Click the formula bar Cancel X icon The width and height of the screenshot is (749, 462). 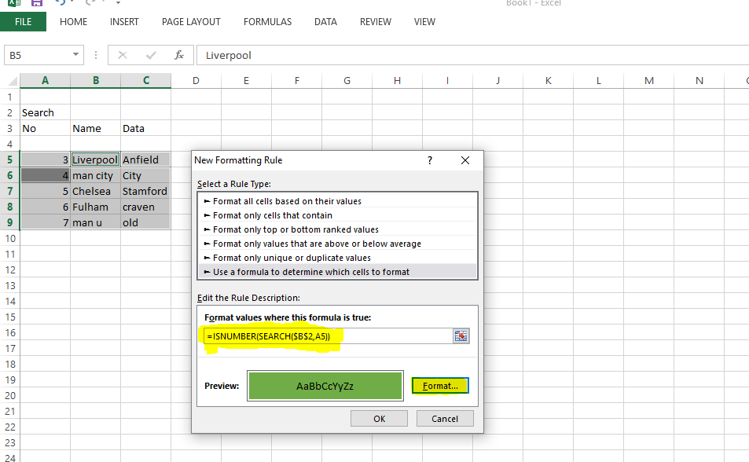click(x=122, y=55)
